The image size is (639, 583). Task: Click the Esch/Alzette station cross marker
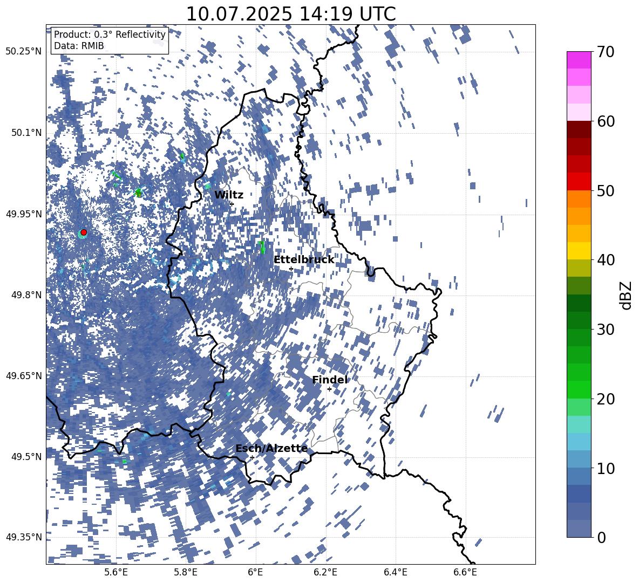tap(252, 457)
